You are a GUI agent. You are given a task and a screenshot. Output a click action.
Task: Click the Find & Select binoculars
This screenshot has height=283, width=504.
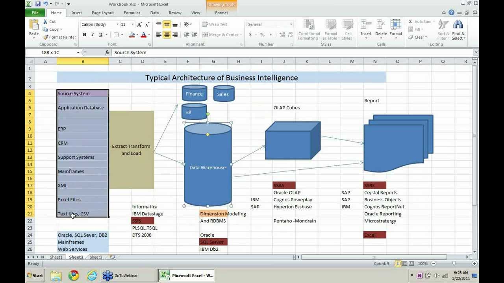click(458, 25)
